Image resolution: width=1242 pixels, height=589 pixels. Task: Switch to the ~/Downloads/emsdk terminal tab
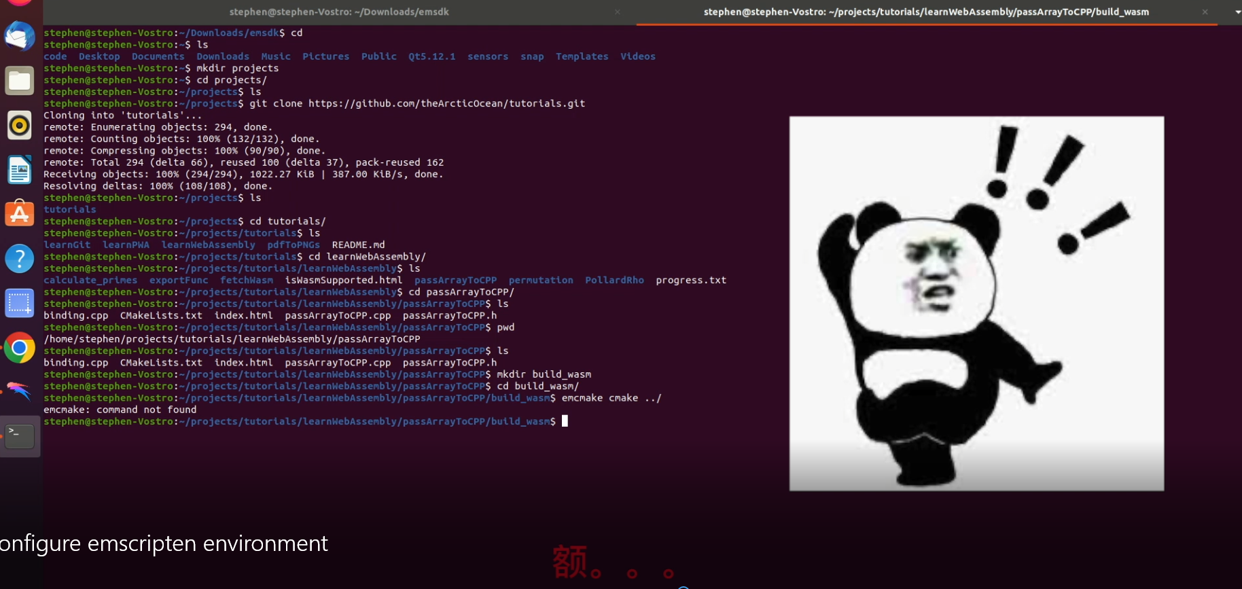point(338,12)
